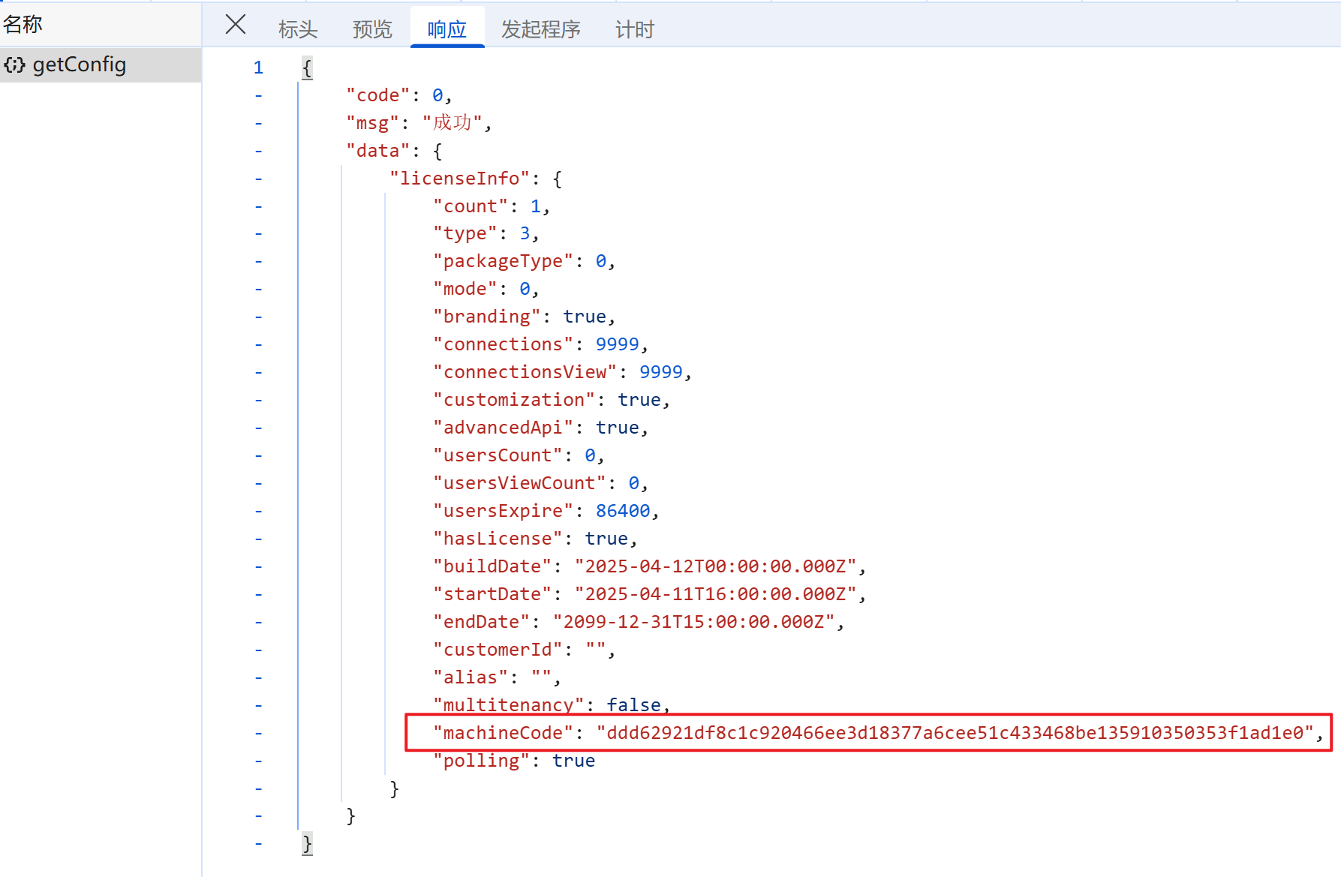Collapse the fold marker beside the "data" line
The image size is (1341, 877).
coord(258,151)
